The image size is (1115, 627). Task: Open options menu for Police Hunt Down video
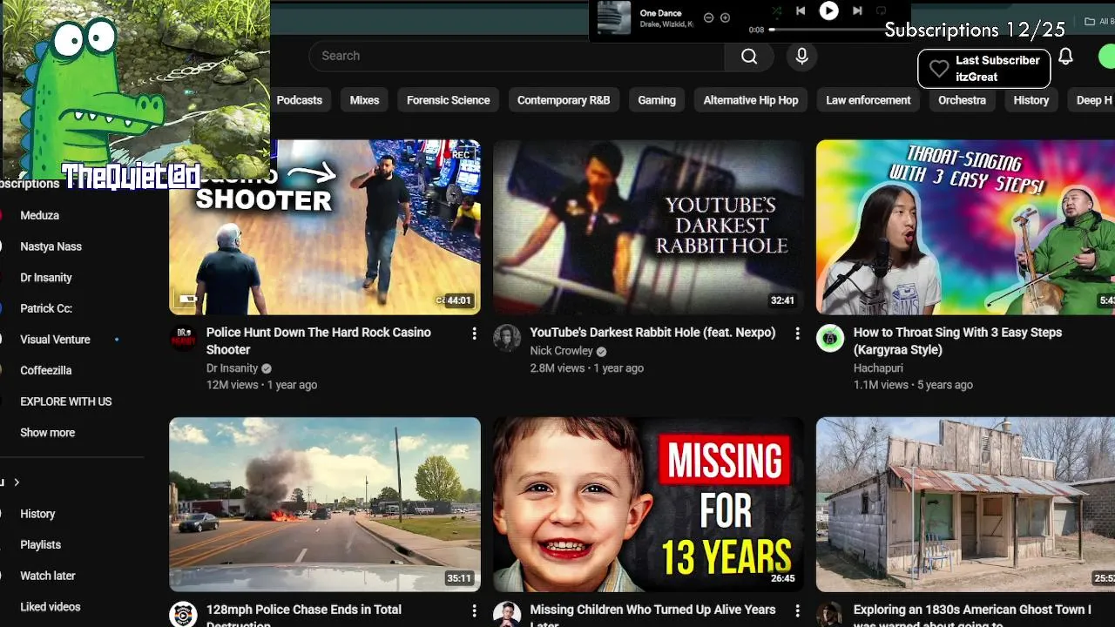click(474, 334)
